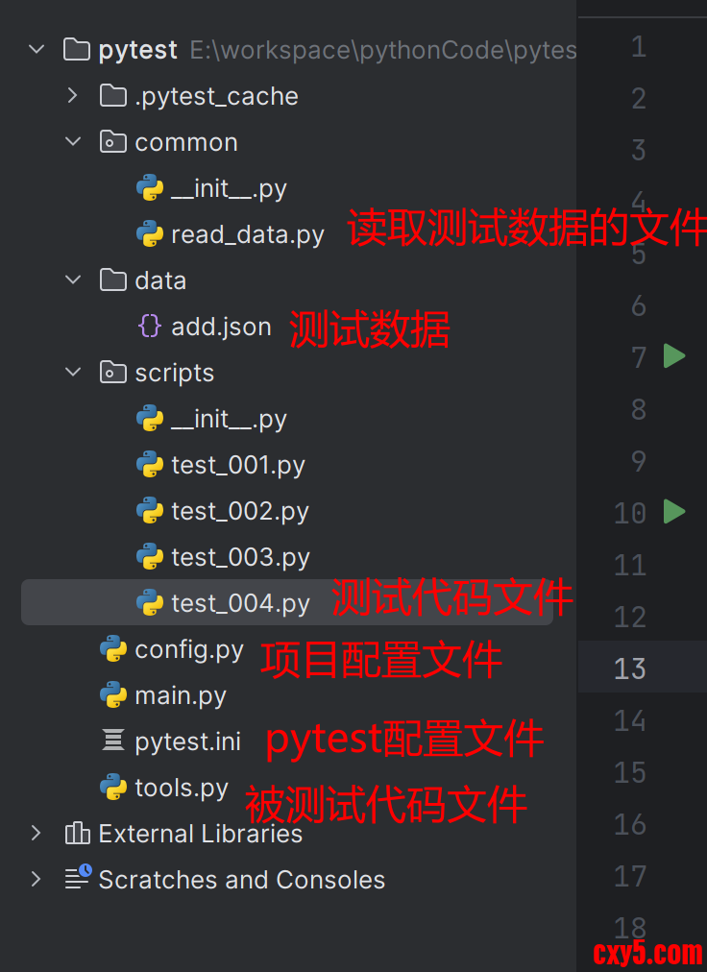Click the Python icon beside config.py

pos(113,648)
